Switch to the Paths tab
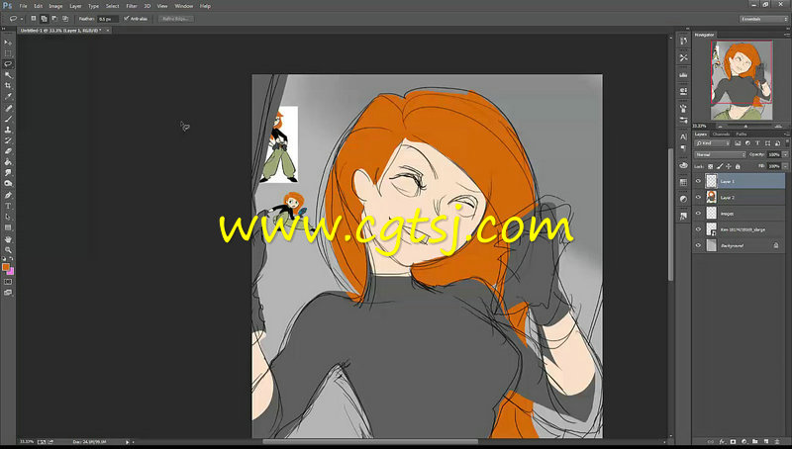Viewport: 792px width, 449px height. [x=741, y=135]
